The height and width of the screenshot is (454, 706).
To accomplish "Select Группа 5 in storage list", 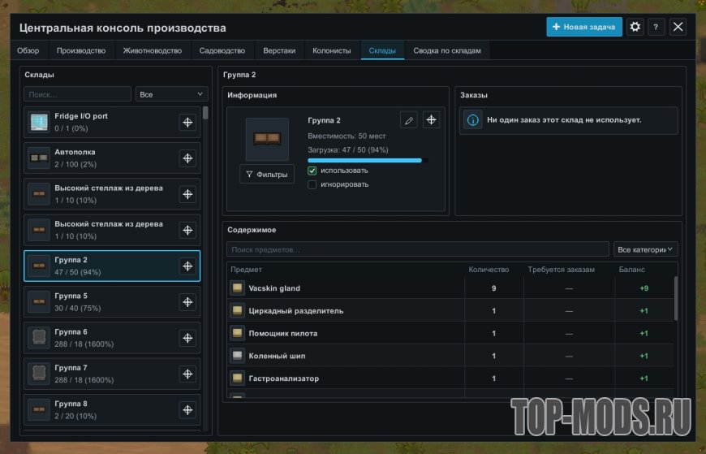I will (x=112, y=302).
